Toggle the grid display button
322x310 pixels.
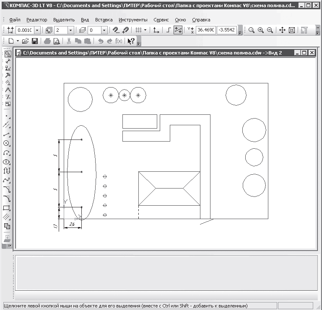pos(138,30)
